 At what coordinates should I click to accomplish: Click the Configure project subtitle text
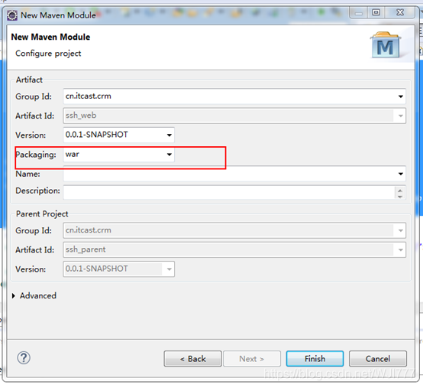(48, 54)
